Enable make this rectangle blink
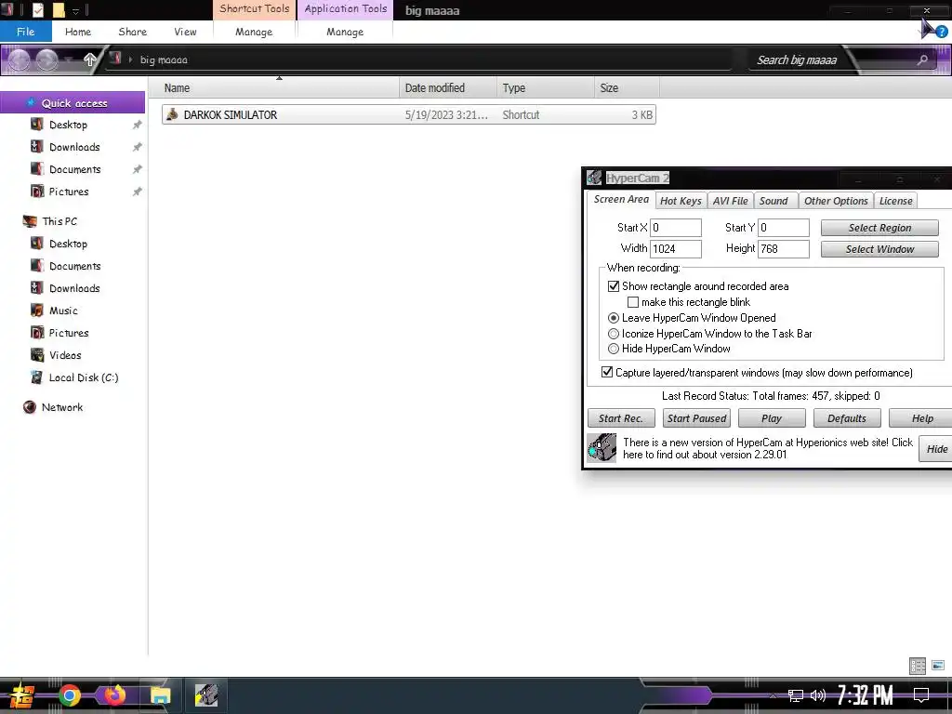This screenshot has height=714, width=952. [632, 302]
